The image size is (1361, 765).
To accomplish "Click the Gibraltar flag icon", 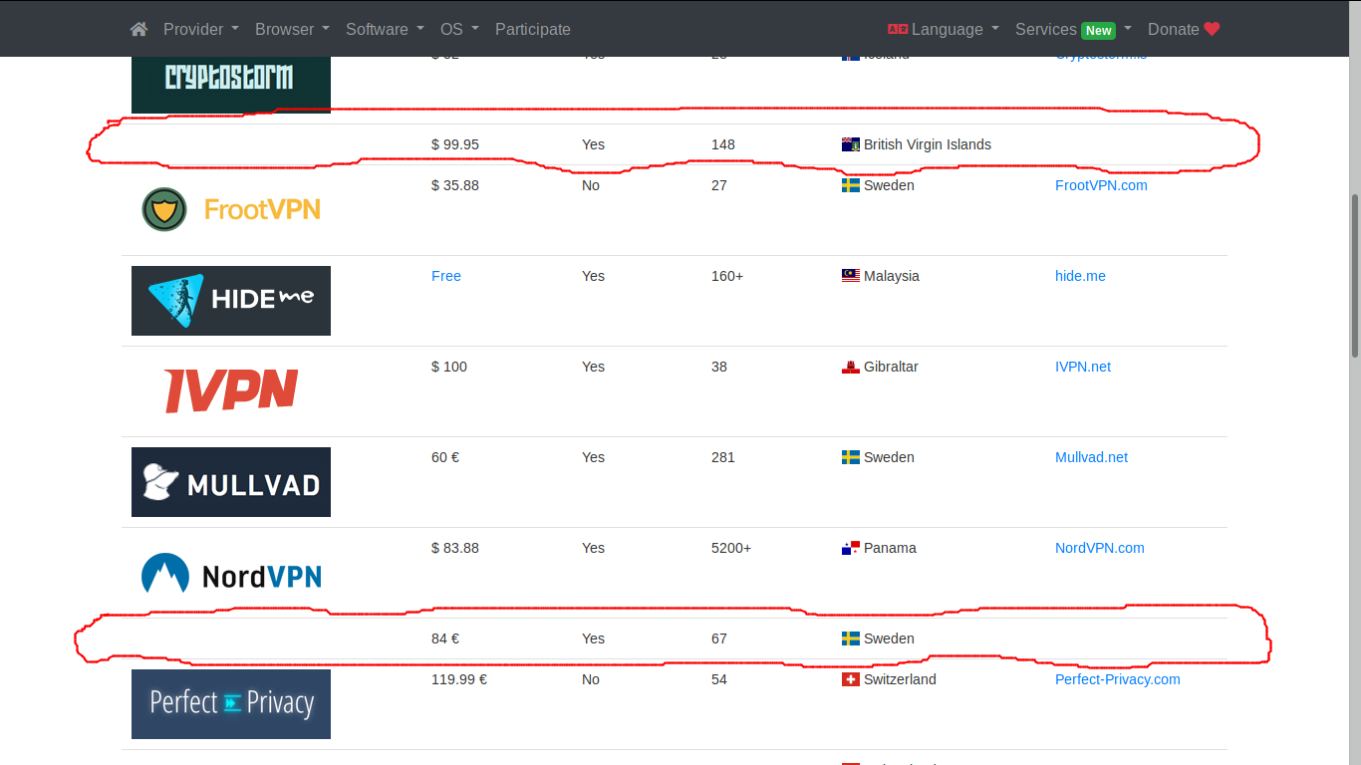I will pyautogui.click(x=850, y=367).
